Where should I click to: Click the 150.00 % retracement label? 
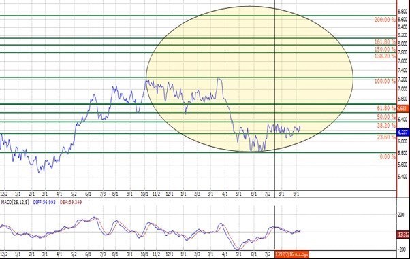[x=385, y=50]
